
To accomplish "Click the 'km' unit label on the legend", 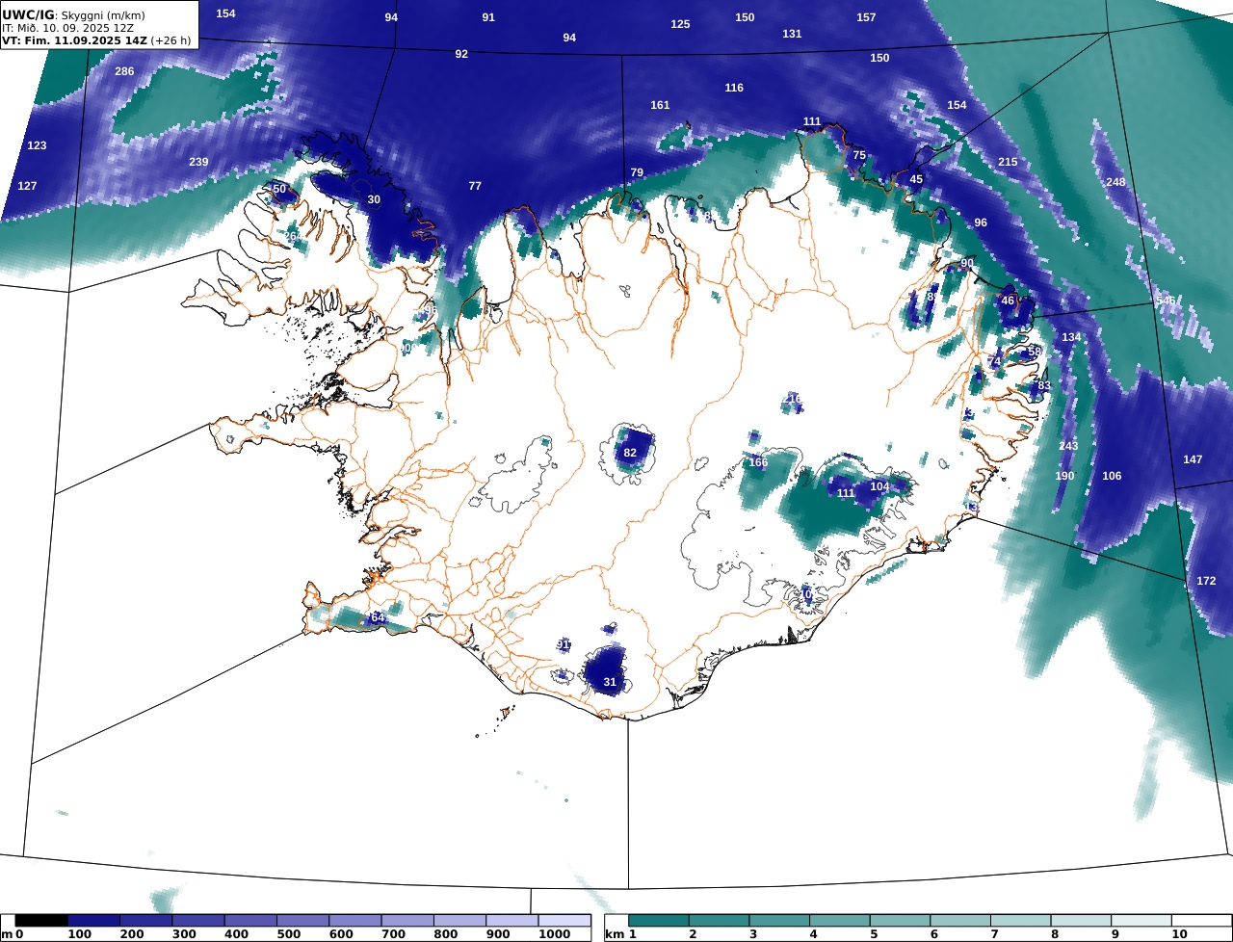I will pyautogui.click(x=615, y=935).
